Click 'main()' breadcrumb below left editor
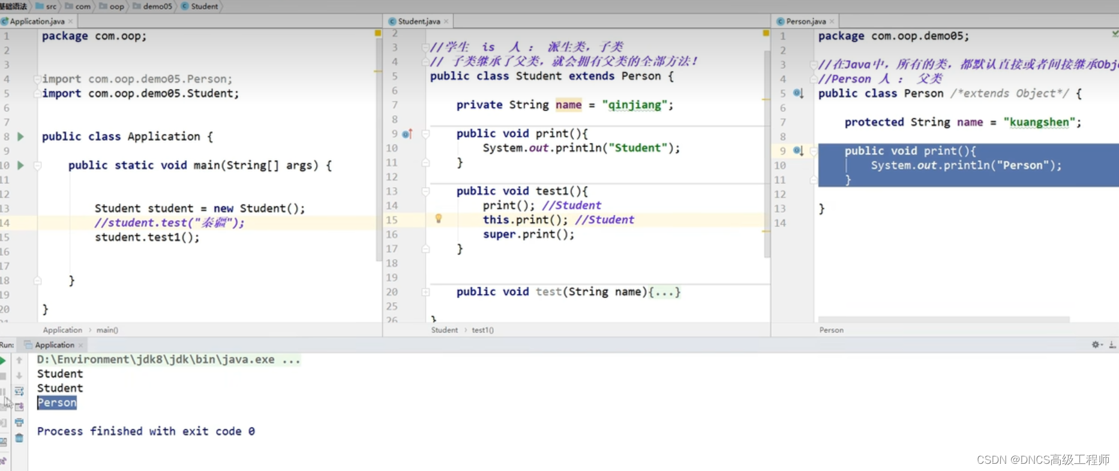This screenshot has width=1119, height=471. coord(107,330)
